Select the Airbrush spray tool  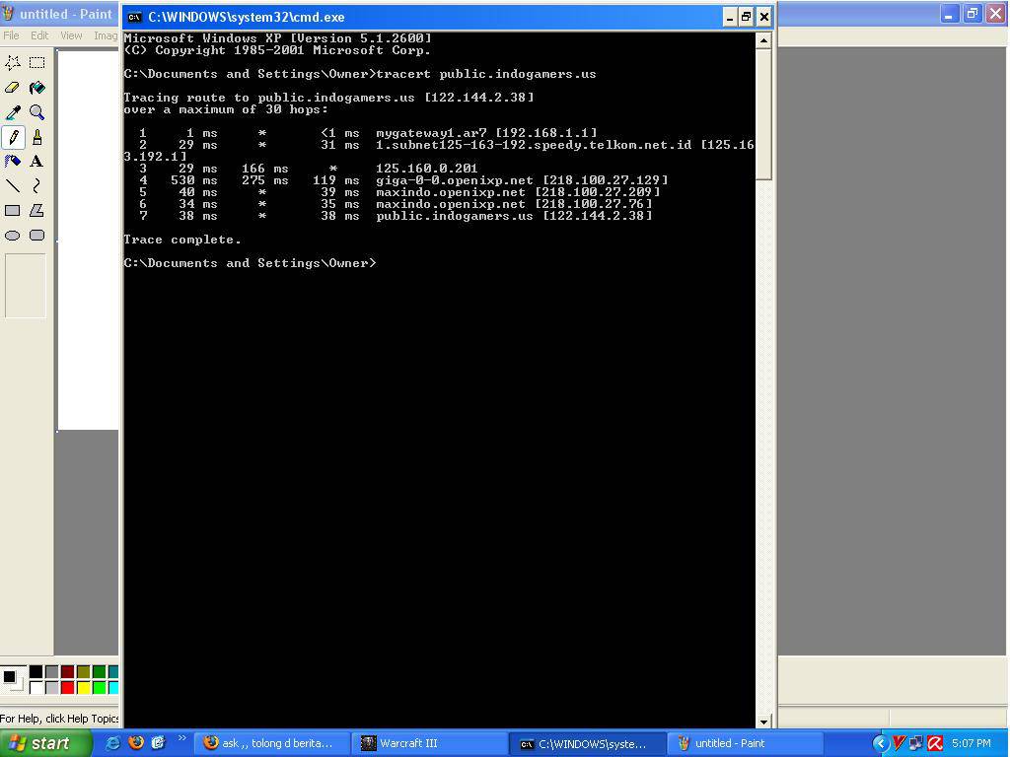(12, 161)
